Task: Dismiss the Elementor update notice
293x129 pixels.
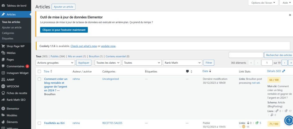Action: [290, 15]
